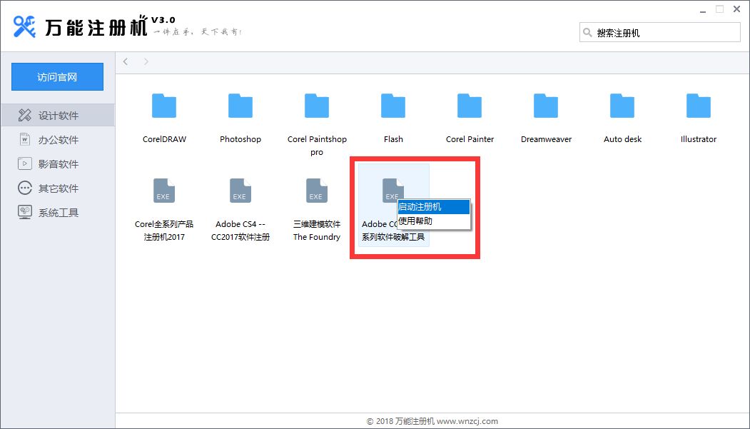Click the Dreamweaver folder label
Viewport: 750px width, 429px height.
[546, 139]
